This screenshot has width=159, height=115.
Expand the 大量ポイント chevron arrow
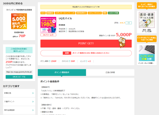point(33,102)
